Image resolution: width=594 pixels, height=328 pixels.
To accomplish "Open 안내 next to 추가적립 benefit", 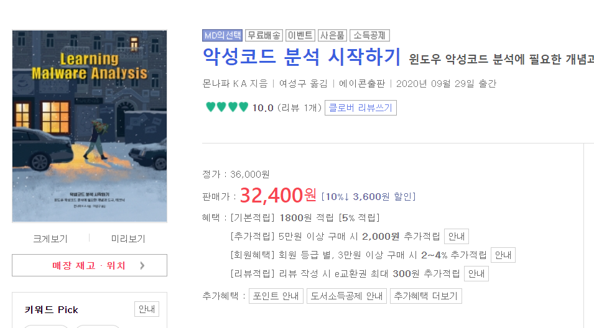I will (457, 237).
